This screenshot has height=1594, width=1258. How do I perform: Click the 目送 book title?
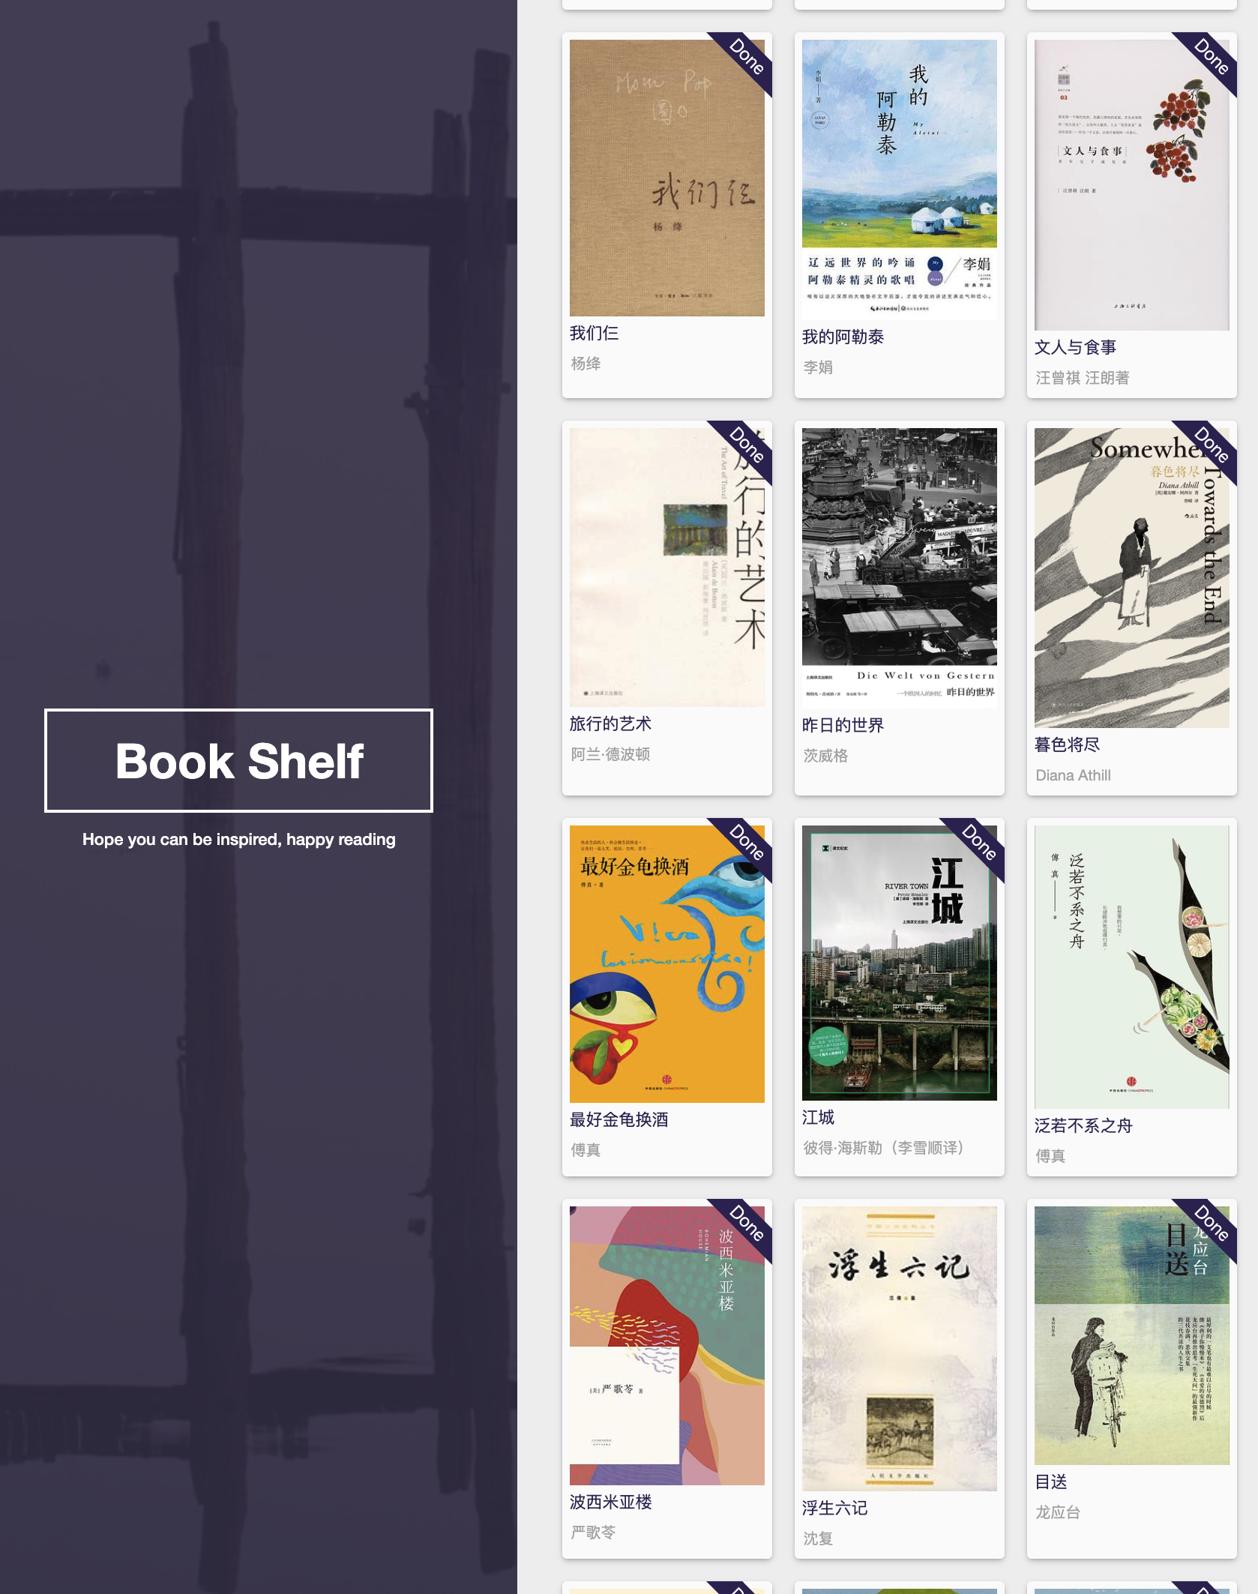pyautogui.click(x=1050, y=1482)
